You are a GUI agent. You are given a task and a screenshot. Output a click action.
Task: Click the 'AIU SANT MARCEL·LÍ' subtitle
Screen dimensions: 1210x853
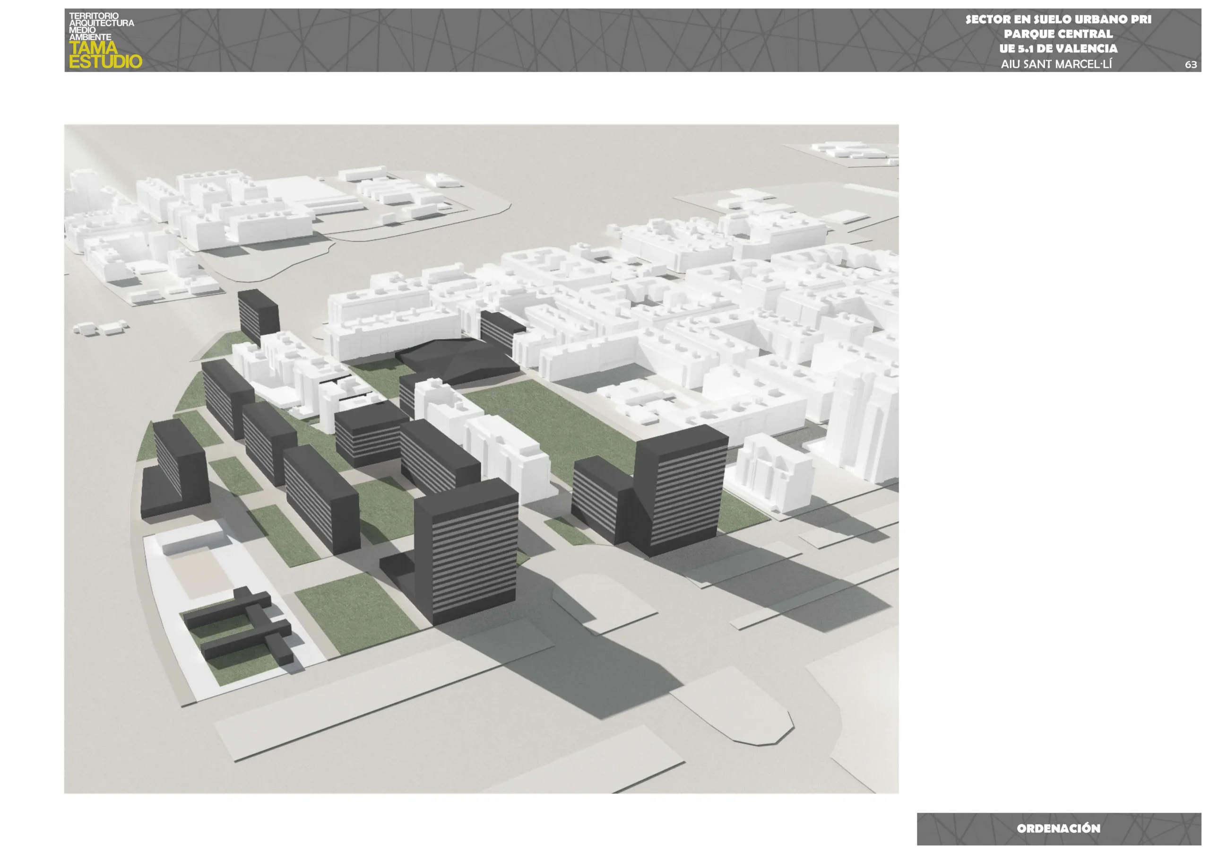[x=1056, y=64]
